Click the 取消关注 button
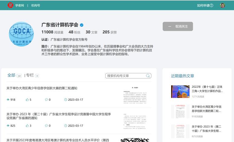The height and width of the screenshot is (142, 234). 178,27
